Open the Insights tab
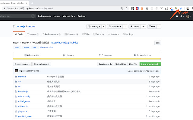Image resolution: width=193 pixels, height=120 pixels. tap(113, 34)
